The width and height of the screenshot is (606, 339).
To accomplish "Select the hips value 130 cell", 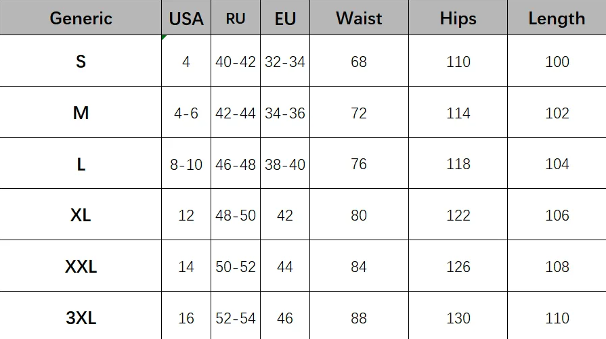I will coord(458,317).
